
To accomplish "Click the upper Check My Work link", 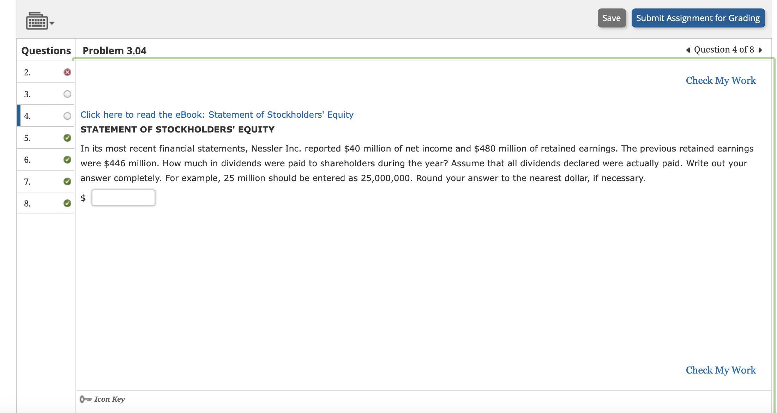I will [720, 80].
